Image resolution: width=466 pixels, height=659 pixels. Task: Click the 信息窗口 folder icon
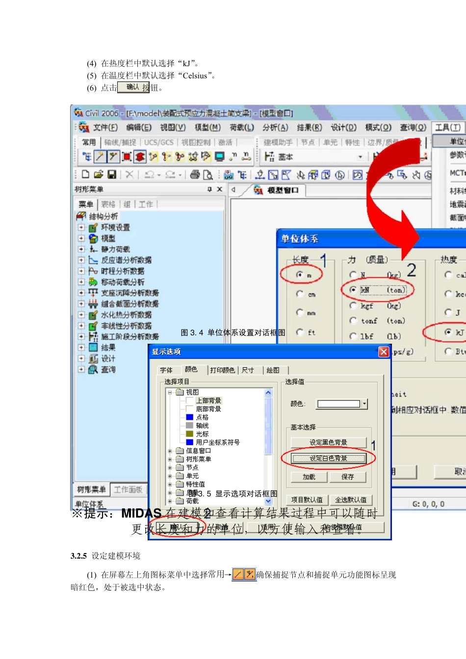(x=180, y=451)
